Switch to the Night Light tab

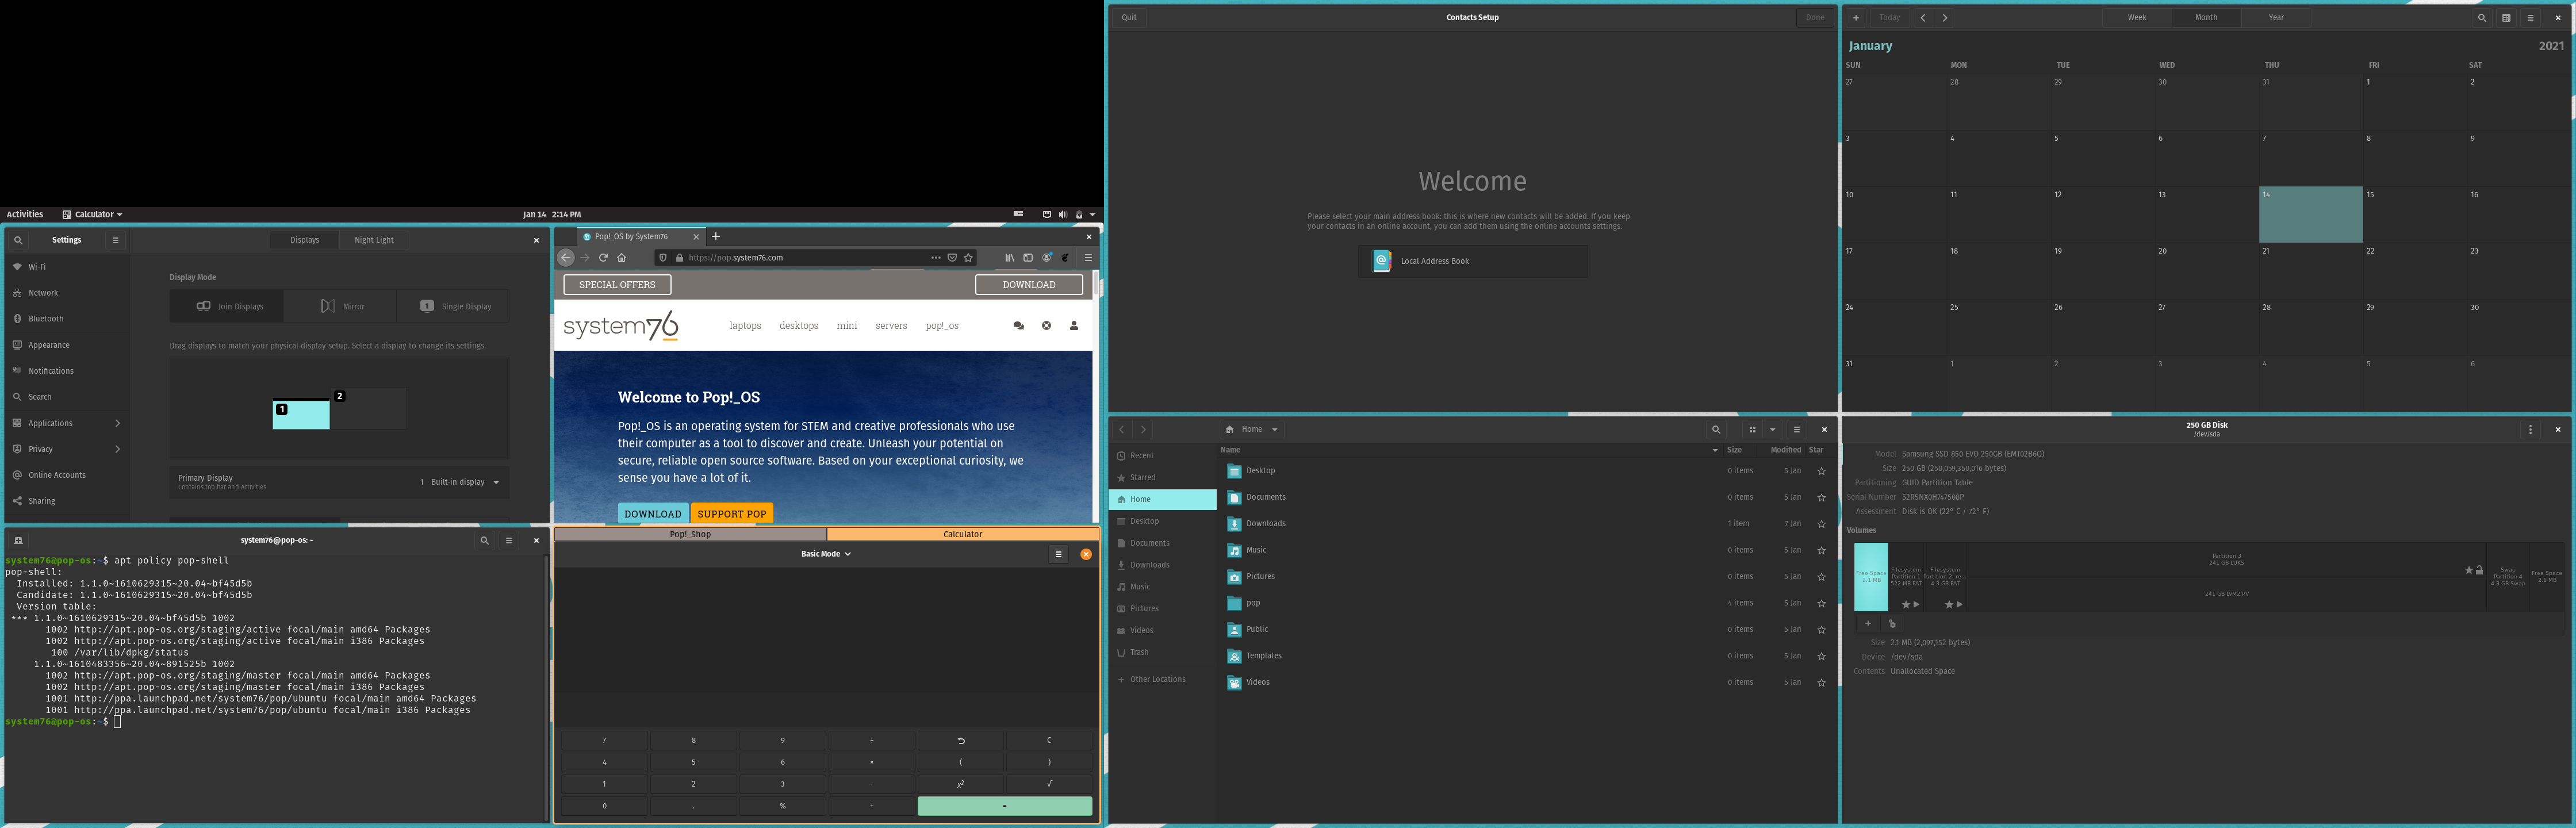tap(374, 240)
